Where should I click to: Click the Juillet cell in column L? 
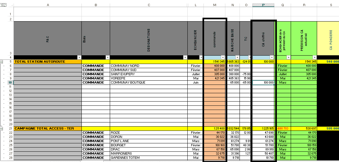195,74
